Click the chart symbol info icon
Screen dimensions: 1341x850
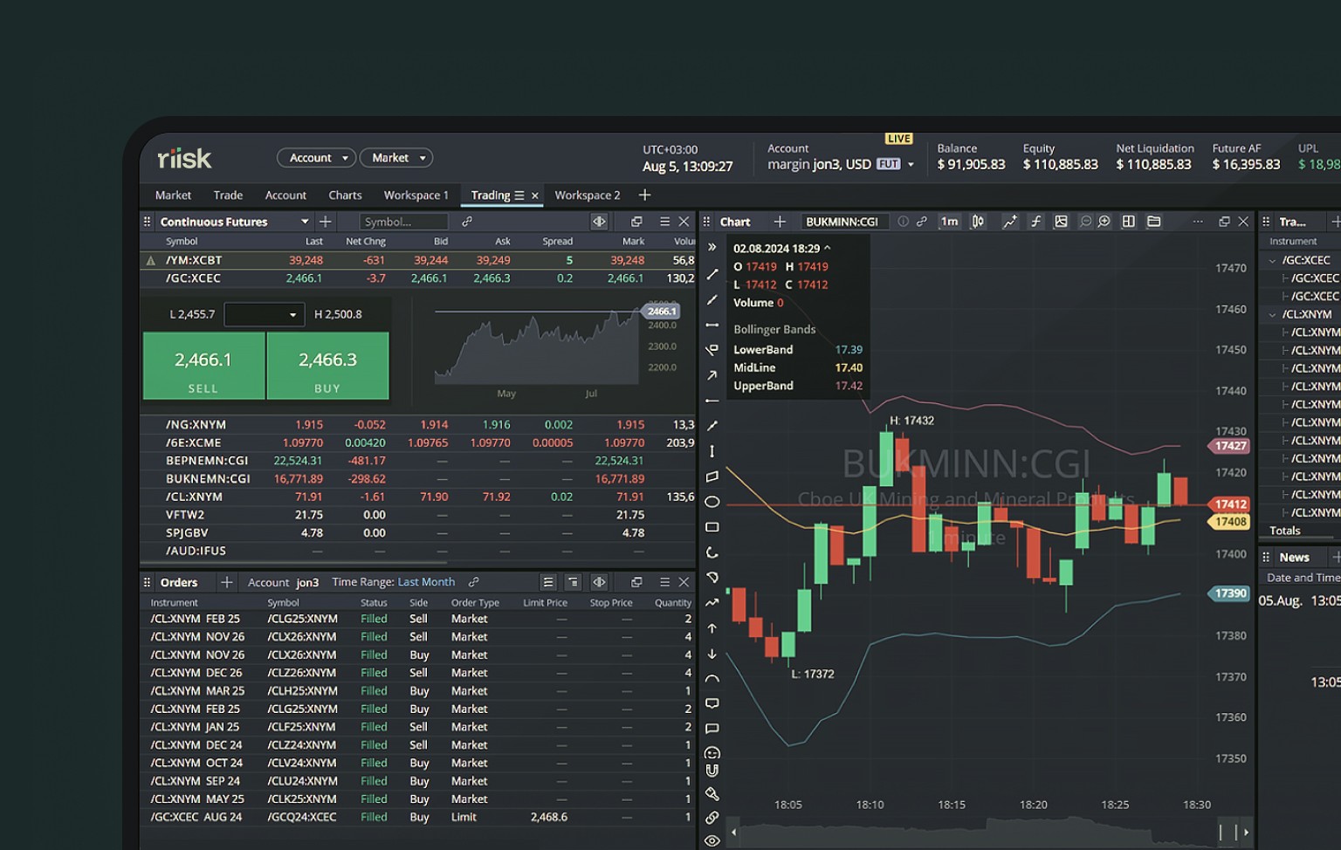click(x=903, y=222)
